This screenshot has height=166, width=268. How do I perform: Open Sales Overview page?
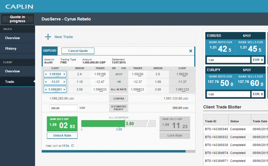point(18,38)
